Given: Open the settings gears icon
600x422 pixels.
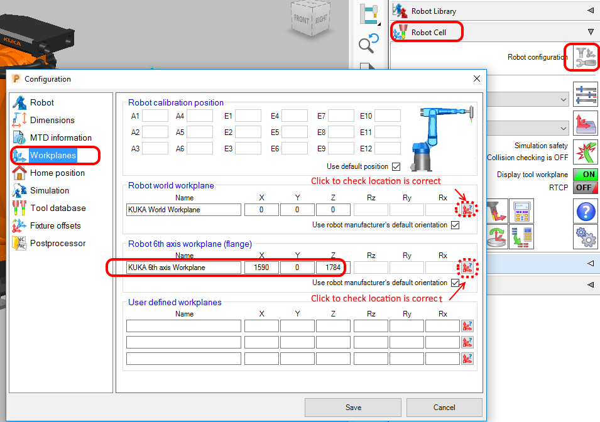Looking at the screenshot, I should point(585,237).
